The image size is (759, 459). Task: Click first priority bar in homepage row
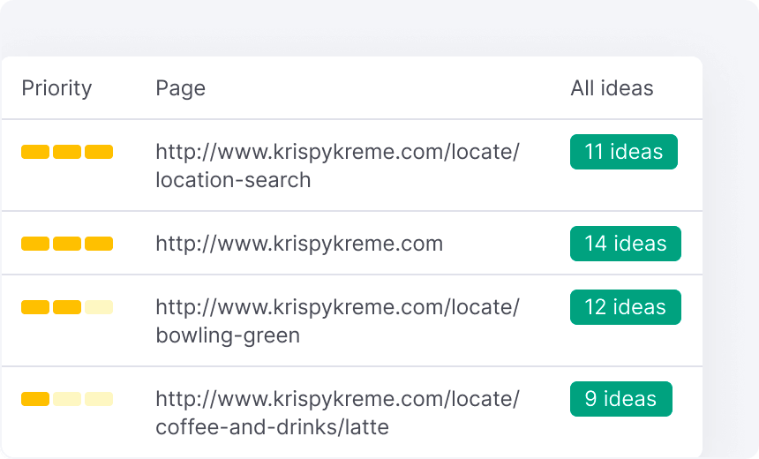[x=35, y=244]
